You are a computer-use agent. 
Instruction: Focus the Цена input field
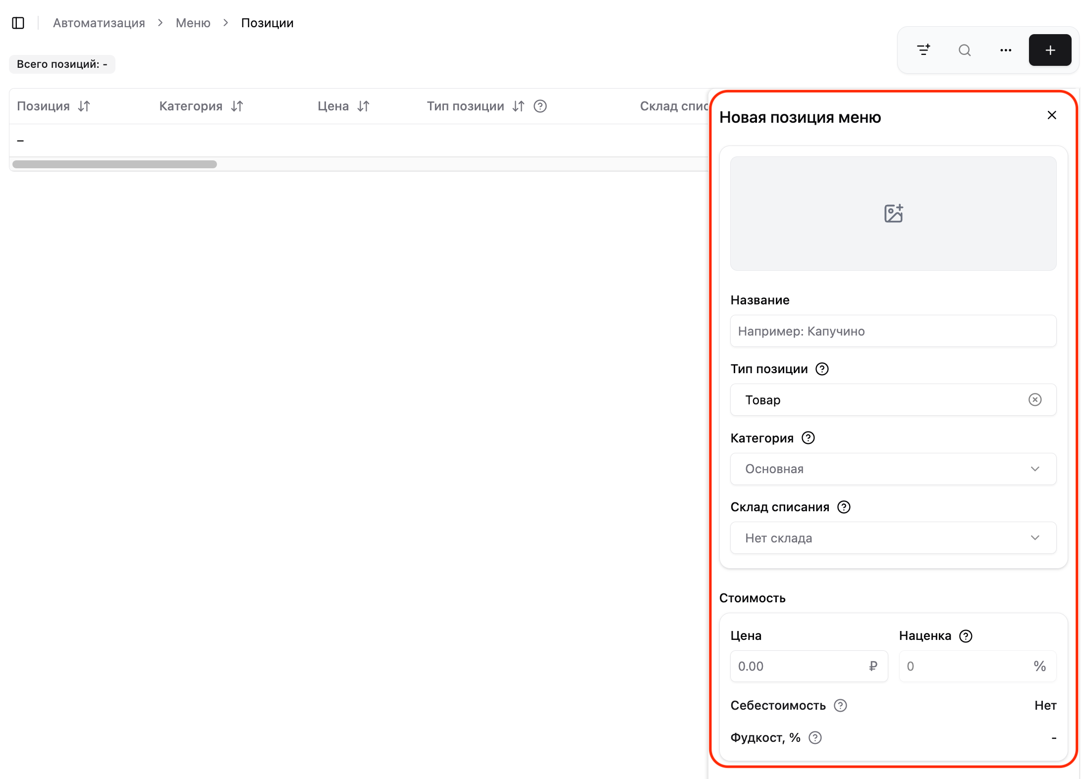click(x=809, y=666)
